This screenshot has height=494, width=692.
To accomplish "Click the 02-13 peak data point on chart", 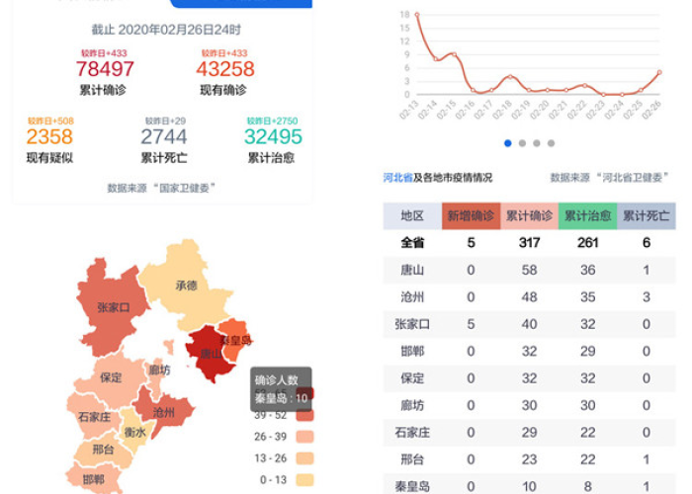I will [x=416, y=15].
